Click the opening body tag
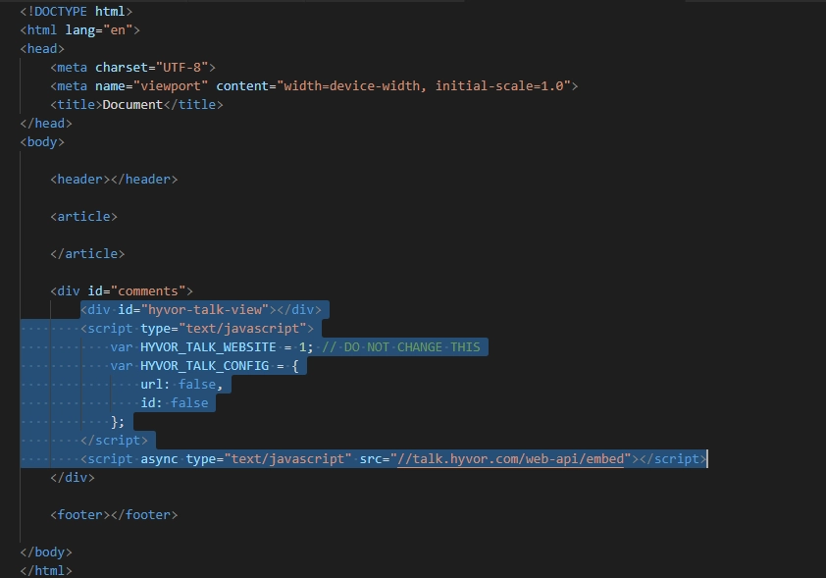This screenshot has height=578, width=826. [x=42, y=141]
